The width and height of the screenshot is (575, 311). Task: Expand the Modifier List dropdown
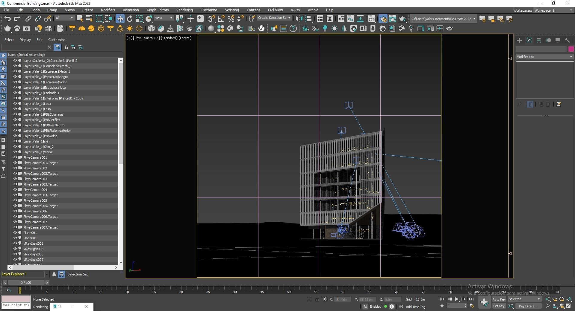[x=544, y=57]
